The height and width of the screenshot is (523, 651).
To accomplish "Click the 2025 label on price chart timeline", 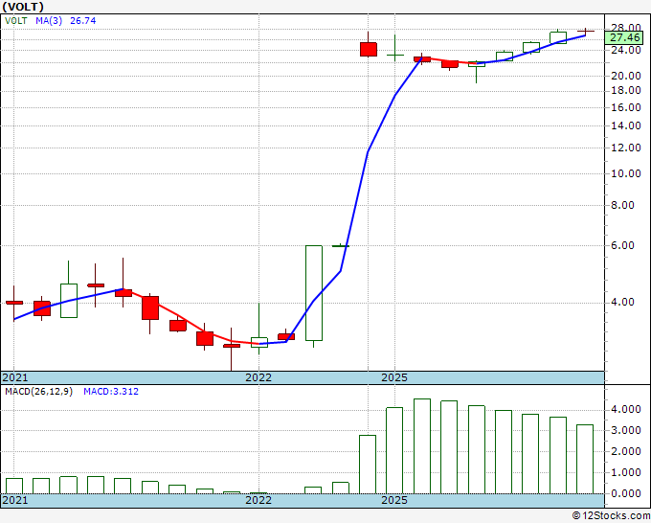I will [x=394, y=377].
